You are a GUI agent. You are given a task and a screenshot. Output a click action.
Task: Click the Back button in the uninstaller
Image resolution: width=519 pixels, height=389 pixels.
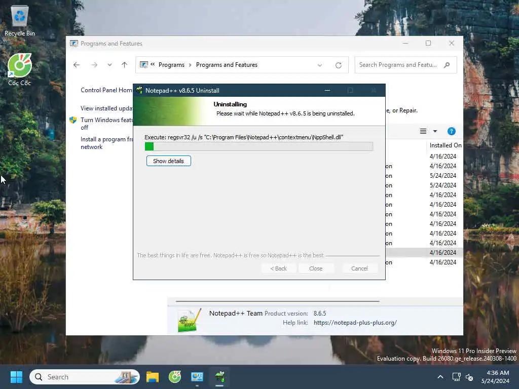(x=279, y=268)
